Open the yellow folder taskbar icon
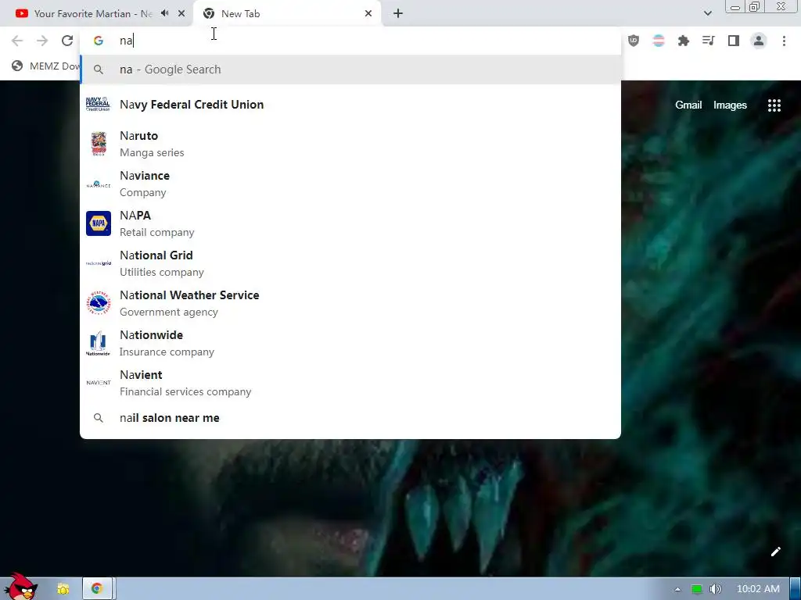Viewport: 801px width, 600px height. click(63, 589)
